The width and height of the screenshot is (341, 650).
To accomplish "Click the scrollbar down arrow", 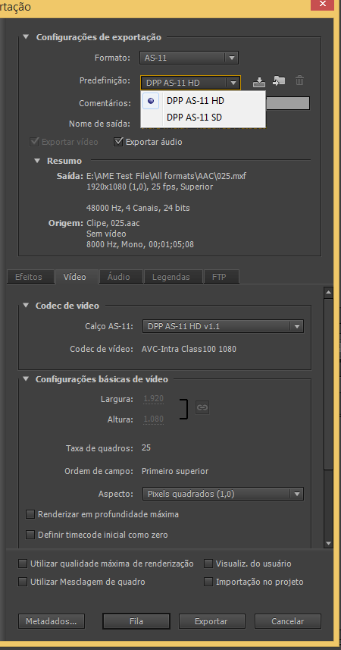I will pyautogui.click(x=329, y=543).
